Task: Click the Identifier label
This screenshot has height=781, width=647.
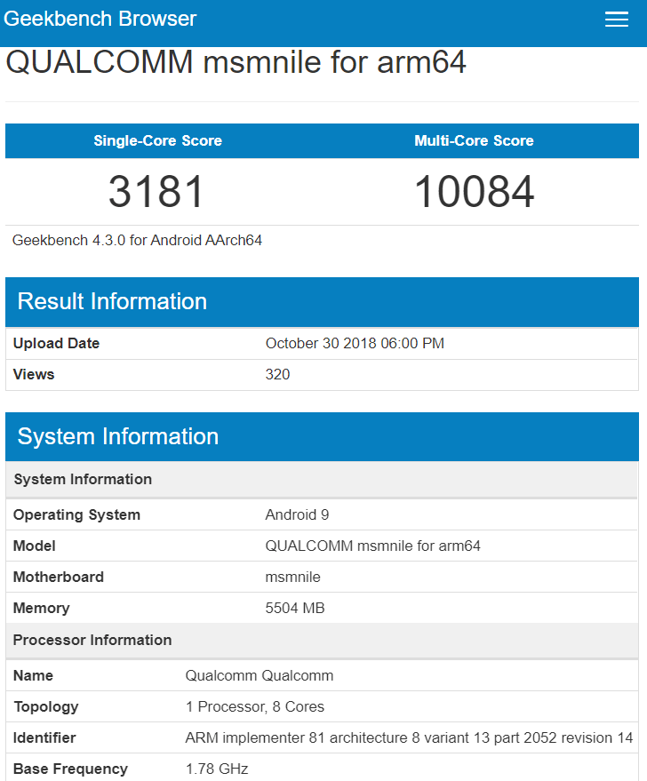Action: [x=44, y=737]
